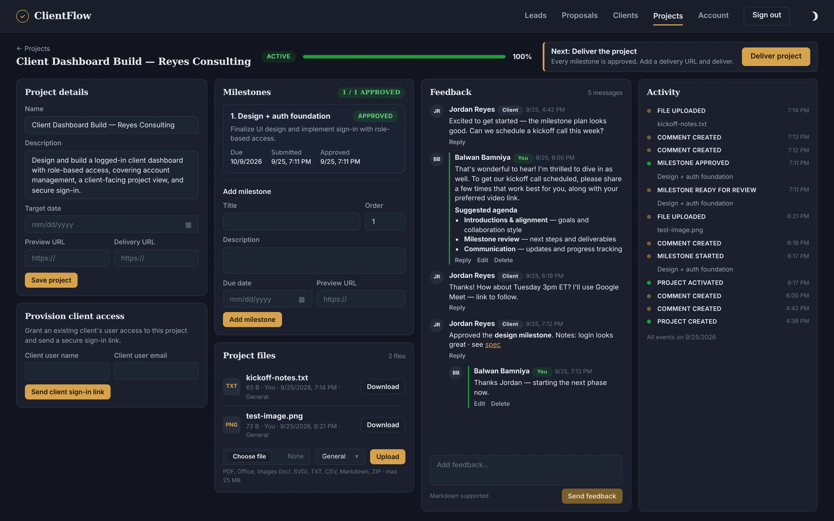Download test-image.png file
This screenshot has width=834, height=521.
coord(383,425)
